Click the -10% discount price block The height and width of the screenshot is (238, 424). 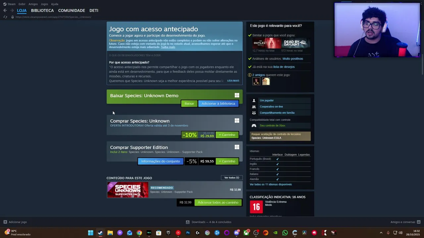[198, 135]
